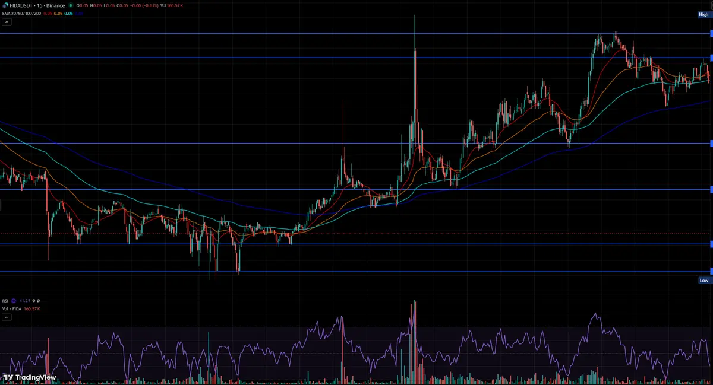The image size is (713, 385).
Task: Click the close price C0.05 value
Action: point(122,5)
